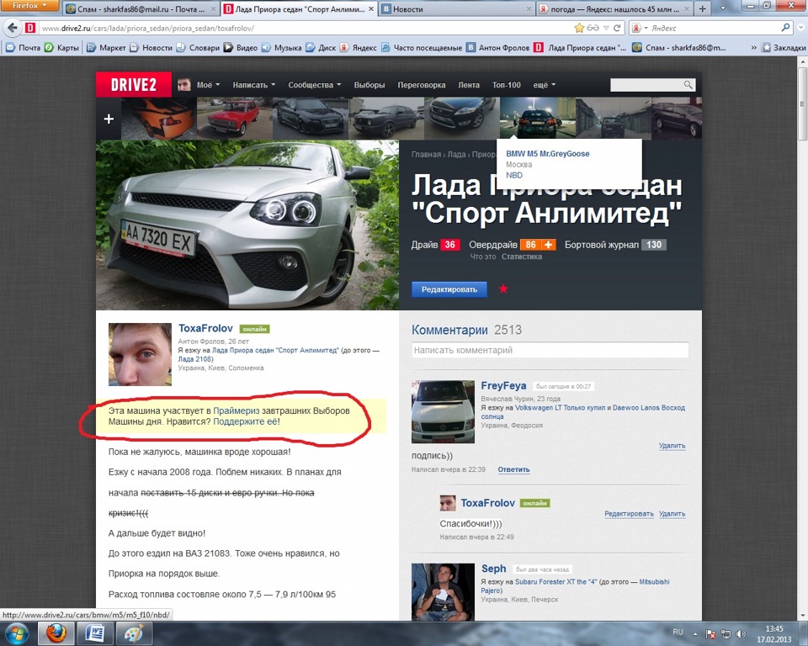Open the Лада 2108 previous car link

point(196,359)
